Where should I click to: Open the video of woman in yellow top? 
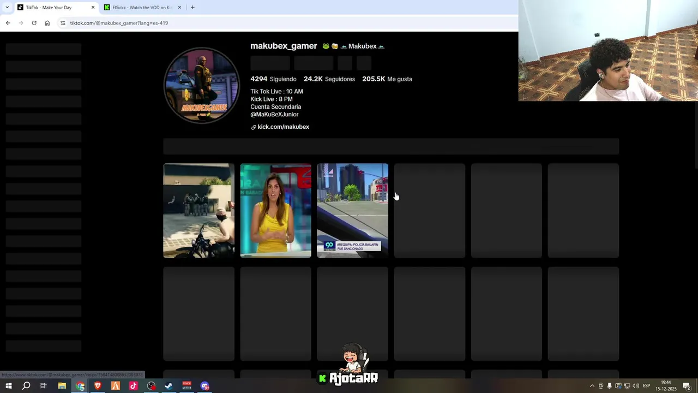276,210
